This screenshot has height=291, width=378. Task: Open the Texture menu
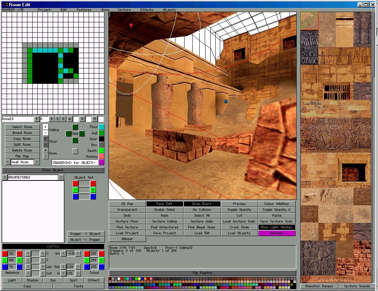pyautogui.click(x=124, y=10)
